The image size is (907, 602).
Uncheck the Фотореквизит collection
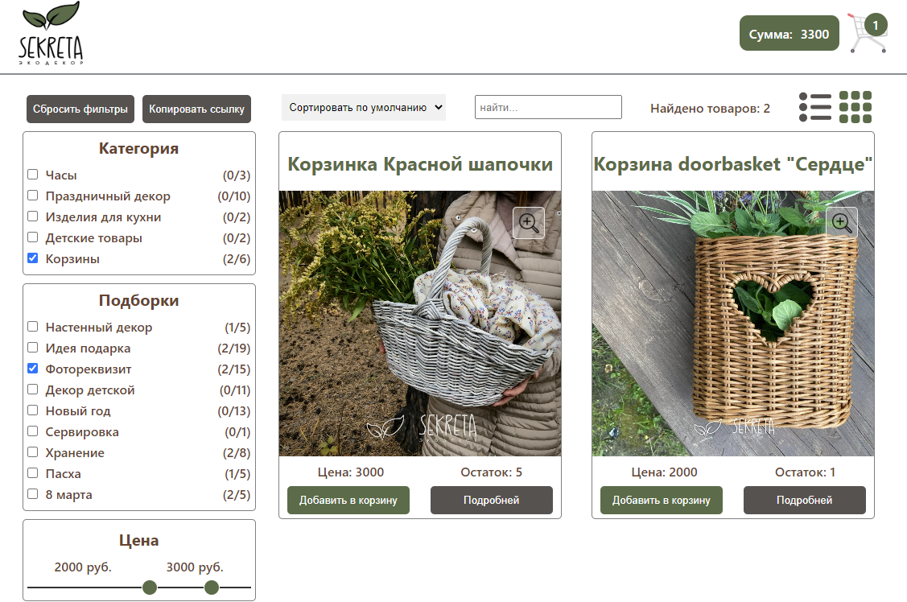pos(33,369)
